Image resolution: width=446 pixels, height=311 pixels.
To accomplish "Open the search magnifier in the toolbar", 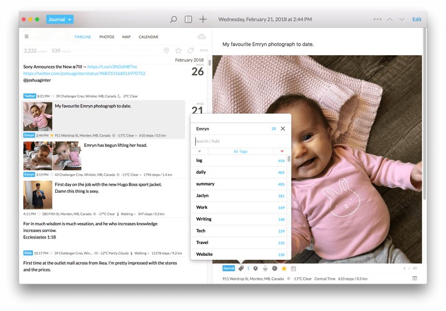I will pos(173,20).
